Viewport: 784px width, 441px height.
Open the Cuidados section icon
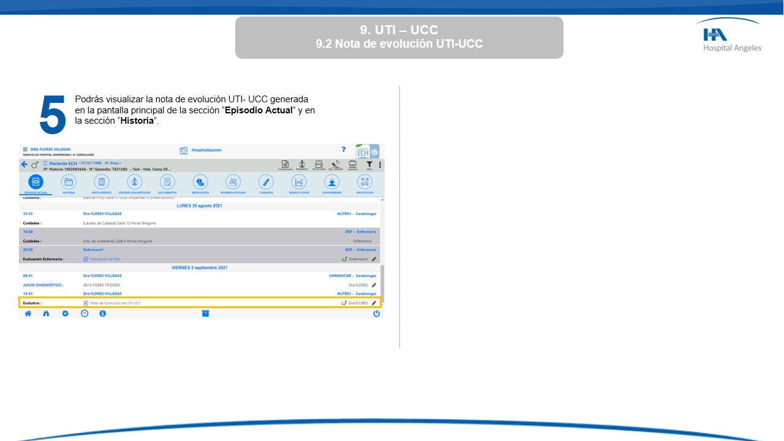pyautogui.click(x=266, y=182)
